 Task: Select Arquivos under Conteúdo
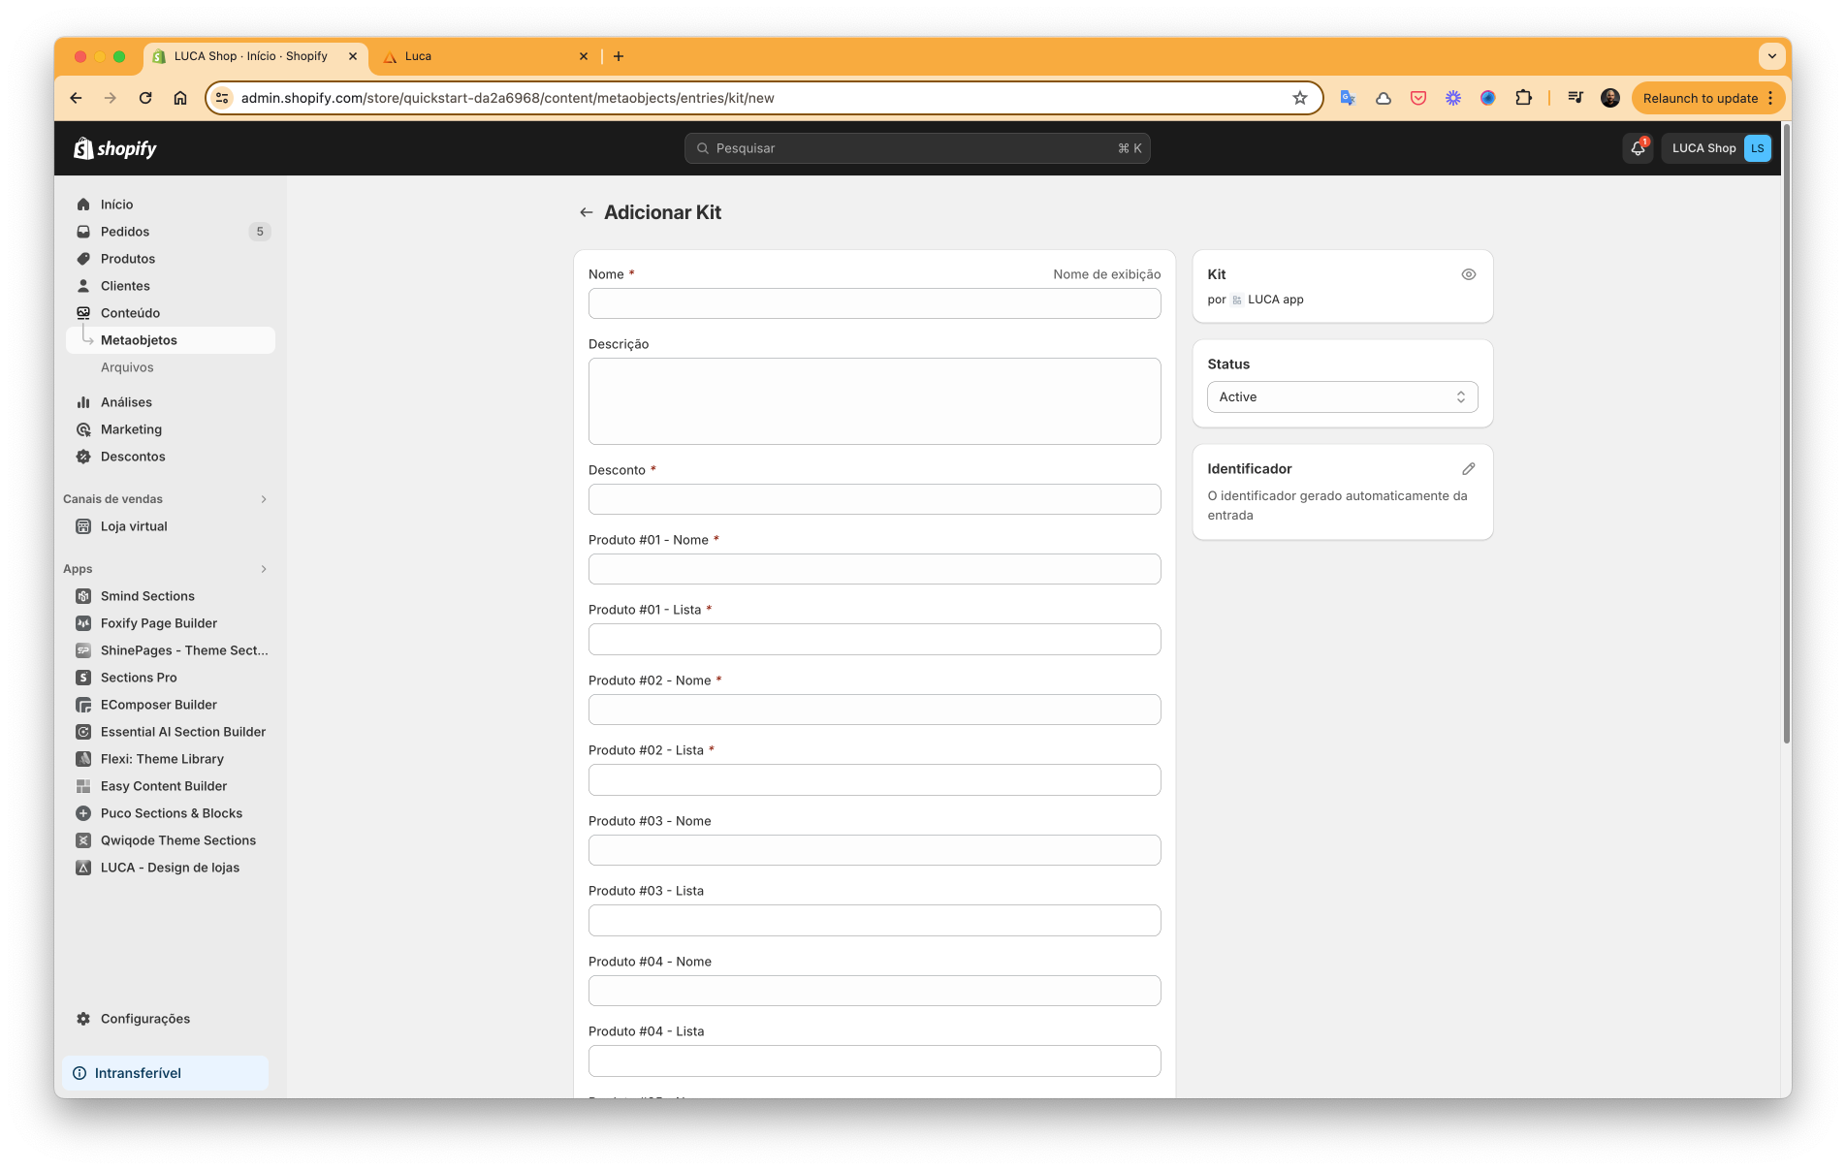[127, 367]
